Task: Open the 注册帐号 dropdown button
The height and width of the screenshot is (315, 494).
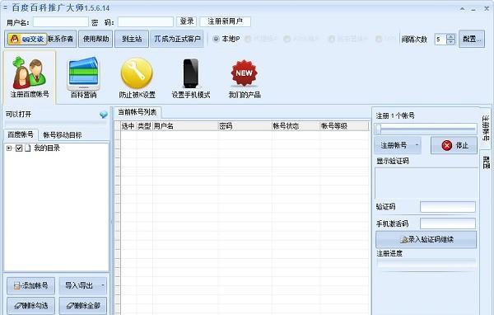Action: pos(398,145)
